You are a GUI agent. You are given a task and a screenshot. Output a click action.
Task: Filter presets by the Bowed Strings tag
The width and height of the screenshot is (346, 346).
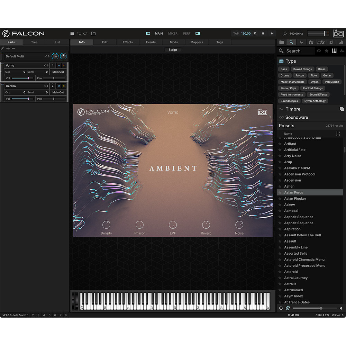point(302,69)
